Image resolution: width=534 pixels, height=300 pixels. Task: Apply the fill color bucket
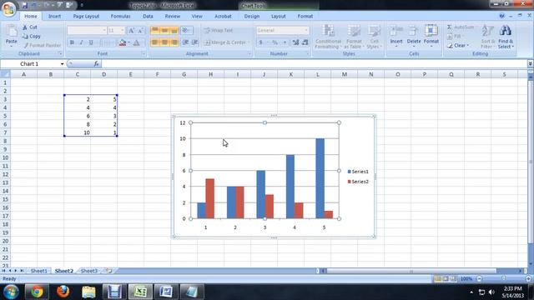(x=123, y=42)
